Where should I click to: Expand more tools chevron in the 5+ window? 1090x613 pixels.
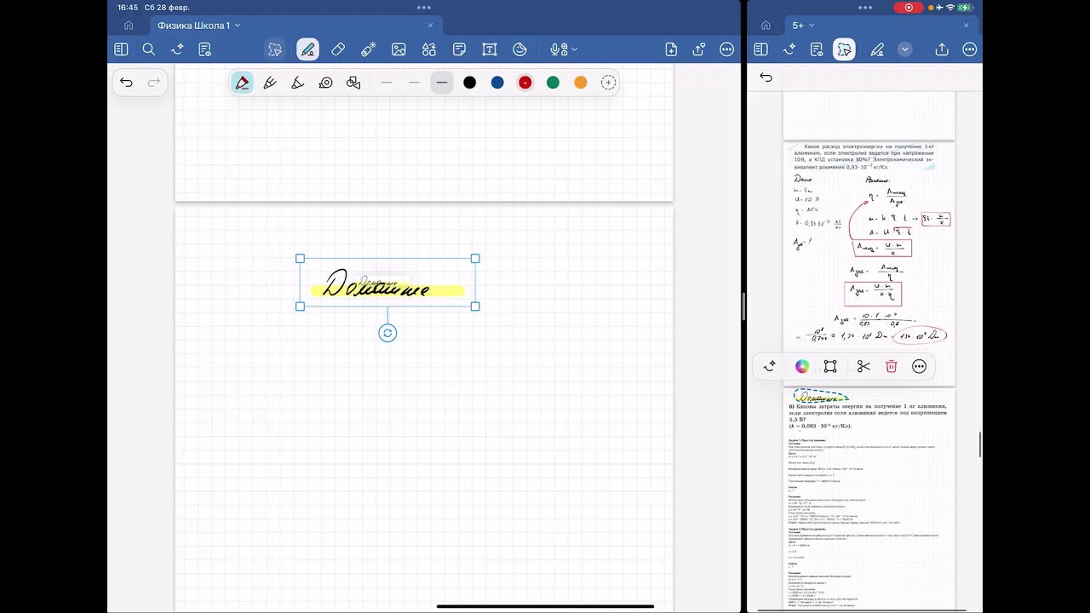(905, 49)
